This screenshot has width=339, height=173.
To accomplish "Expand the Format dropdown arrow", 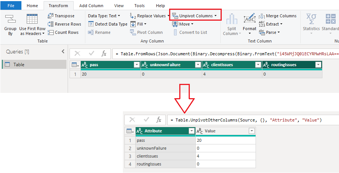I will point(250,33).
